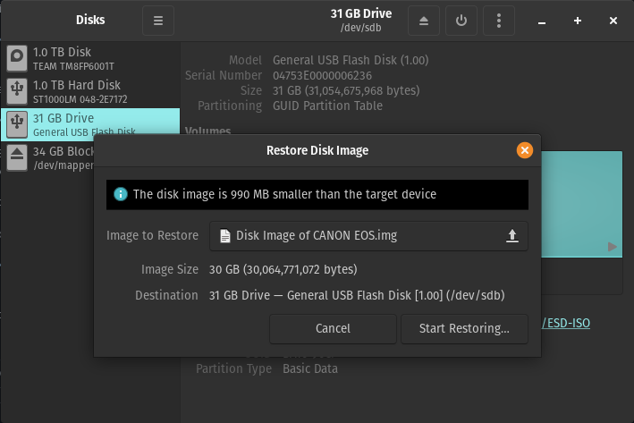Open the Image to Restore file chooser

[x=368, y=236]
